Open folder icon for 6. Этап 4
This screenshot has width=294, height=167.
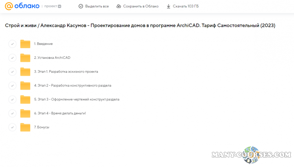tap(25, 113)
